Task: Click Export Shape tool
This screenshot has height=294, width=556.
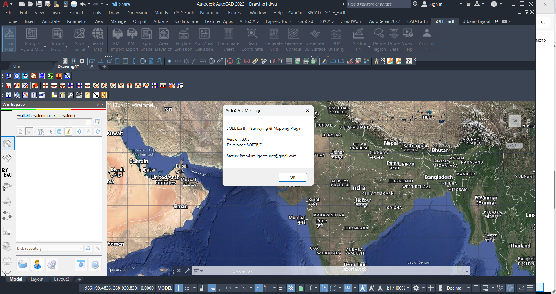Action: [146, 40]
